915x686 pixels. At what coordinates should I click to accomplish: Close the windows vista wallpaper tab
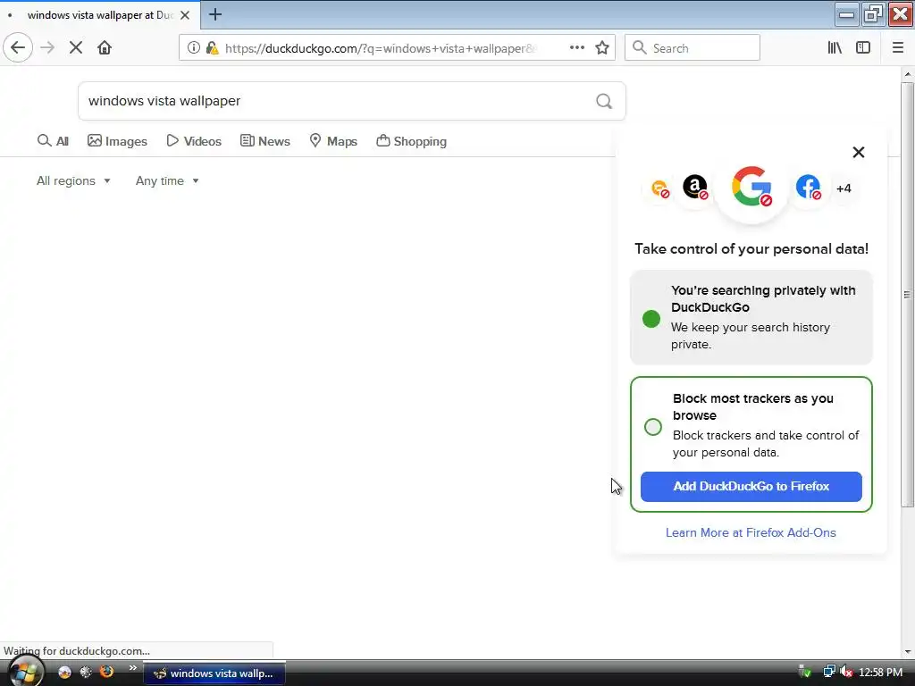[185, 15]
